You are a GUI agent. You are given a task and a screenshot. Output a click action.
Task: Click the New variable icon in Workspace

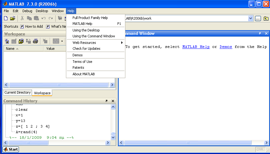pyautogui.click(x=7, y=41)
